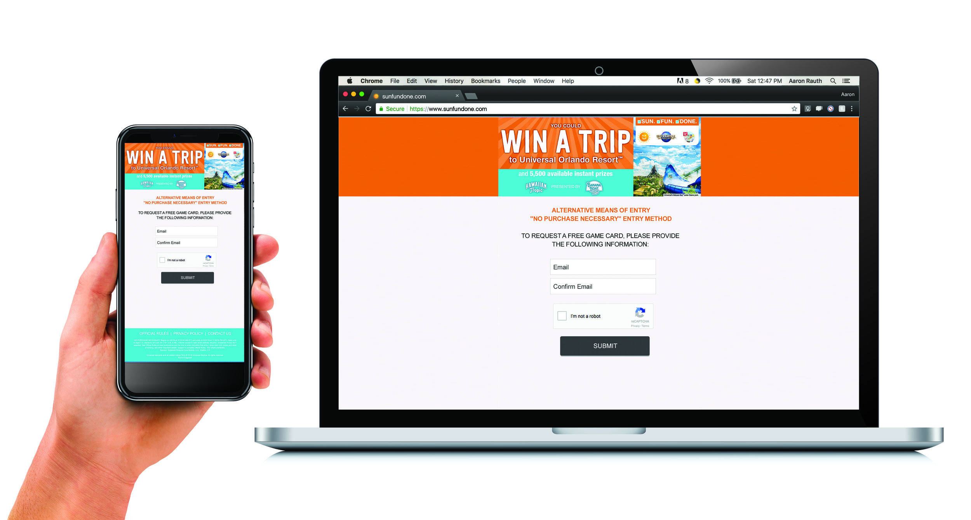The image size is (971, 520).
Task: Click the Email input field
Action: coord(603,266)
